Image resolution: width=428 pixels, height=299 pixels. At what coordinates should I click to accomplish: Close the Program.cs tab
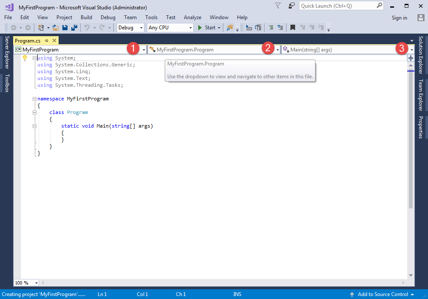(x=54, y=40)
